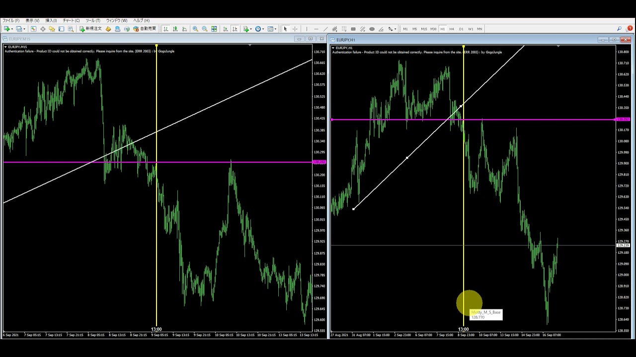Select the Fibonacci retracement tool

point(344,29)
